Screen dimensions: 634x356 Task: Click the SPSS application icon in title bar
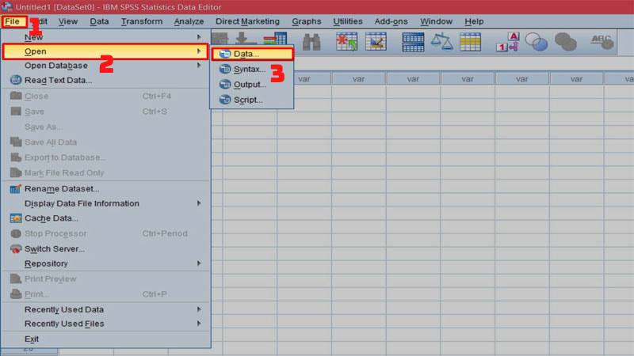coord(7,6)
